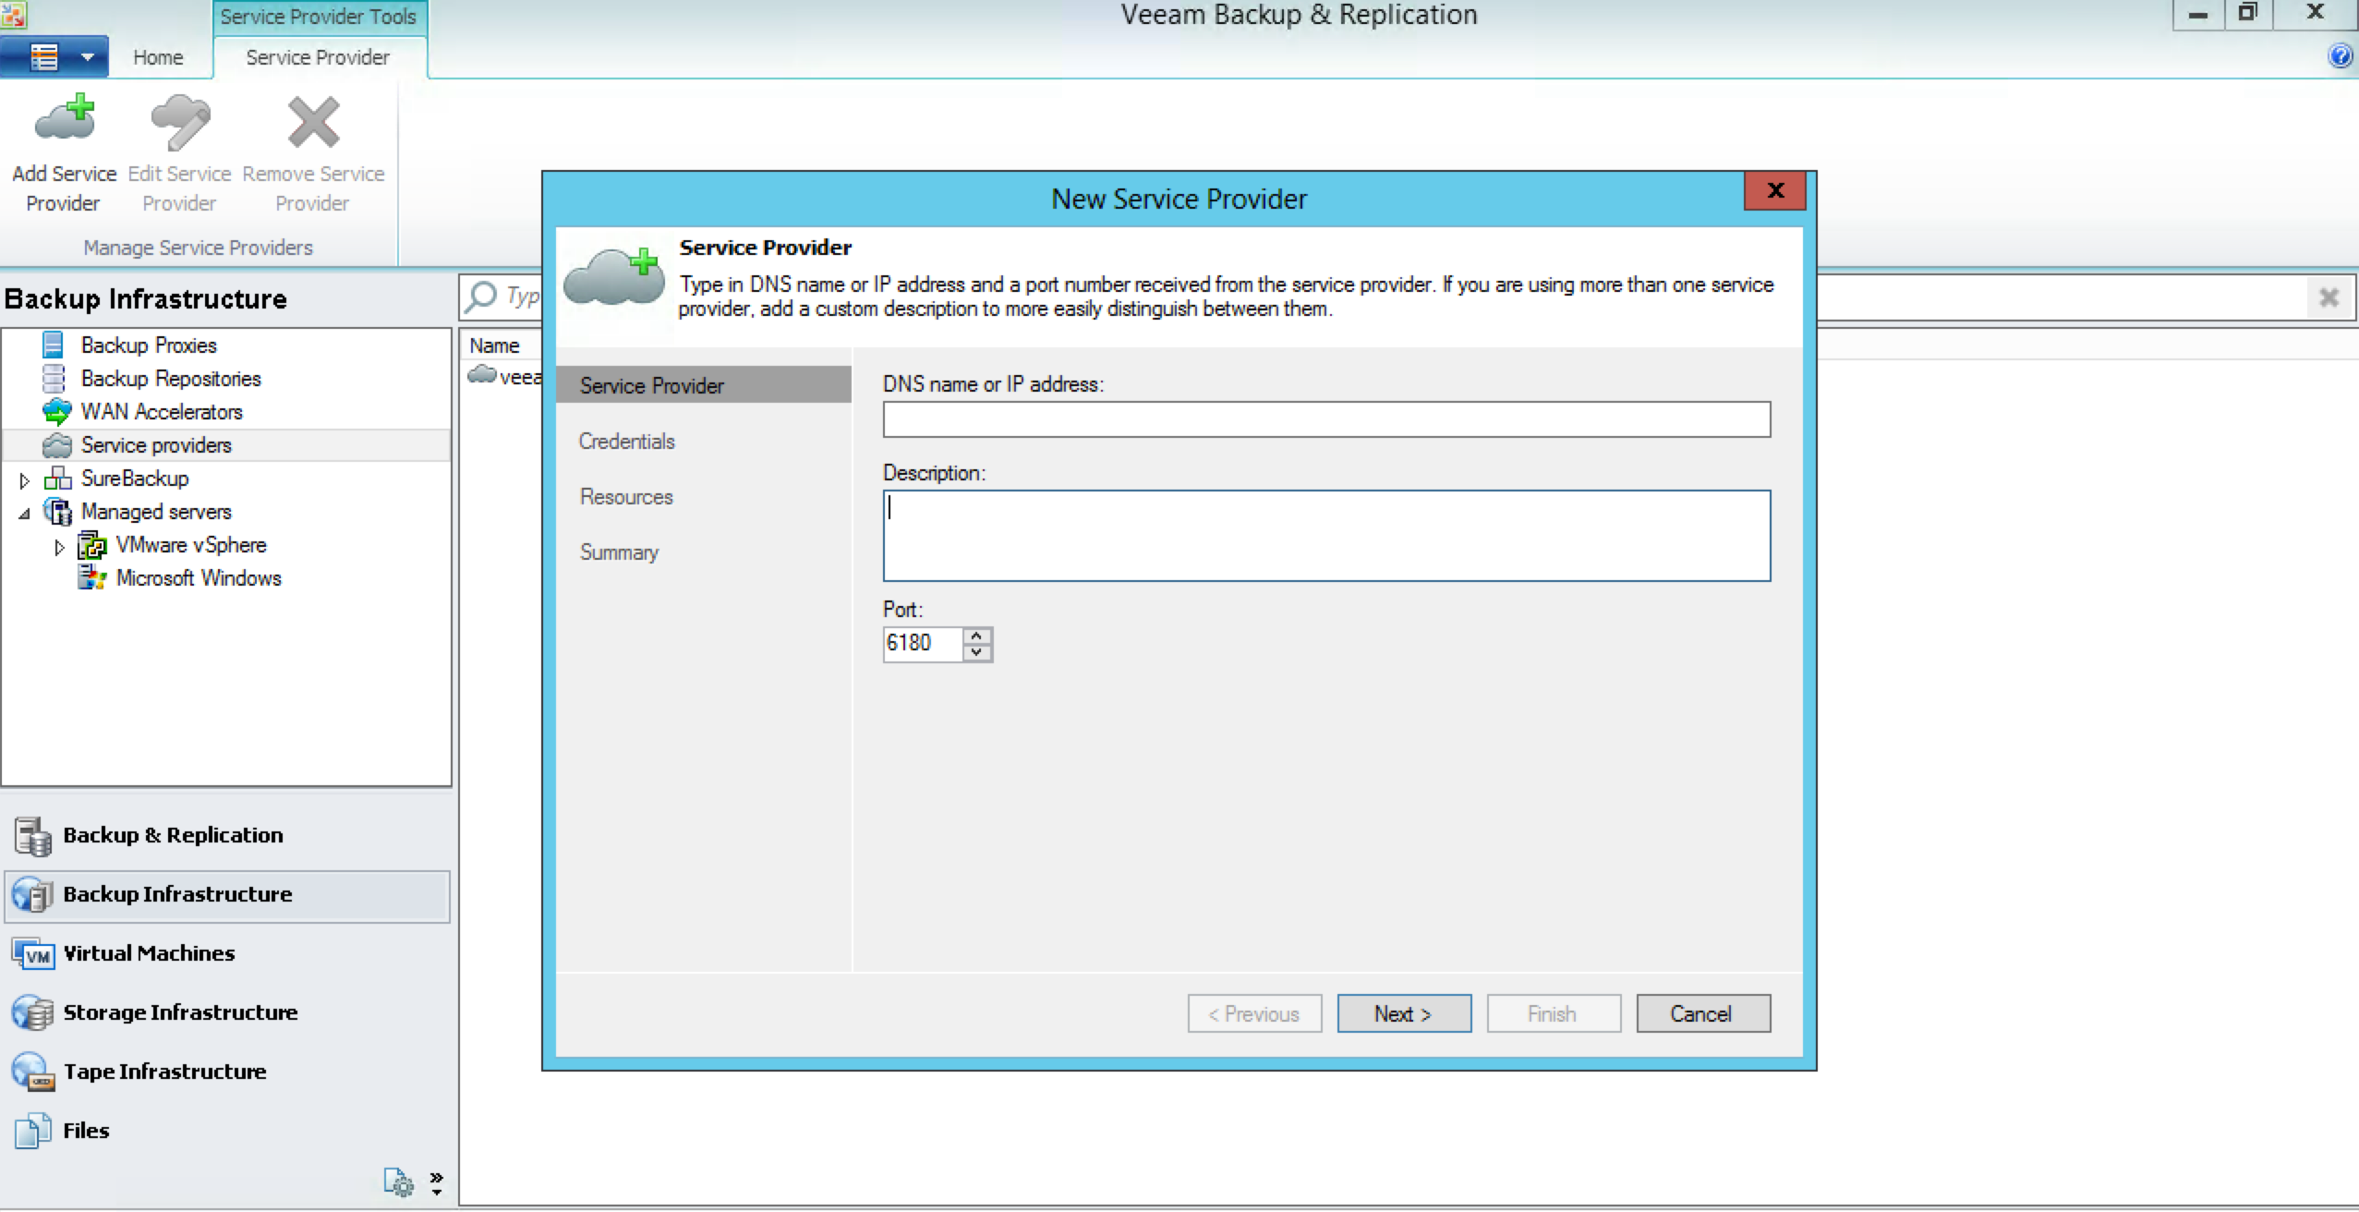This screenshot has height=1212, width=2359.
Task: Increase port with up arrow
Action: (977, 636)
